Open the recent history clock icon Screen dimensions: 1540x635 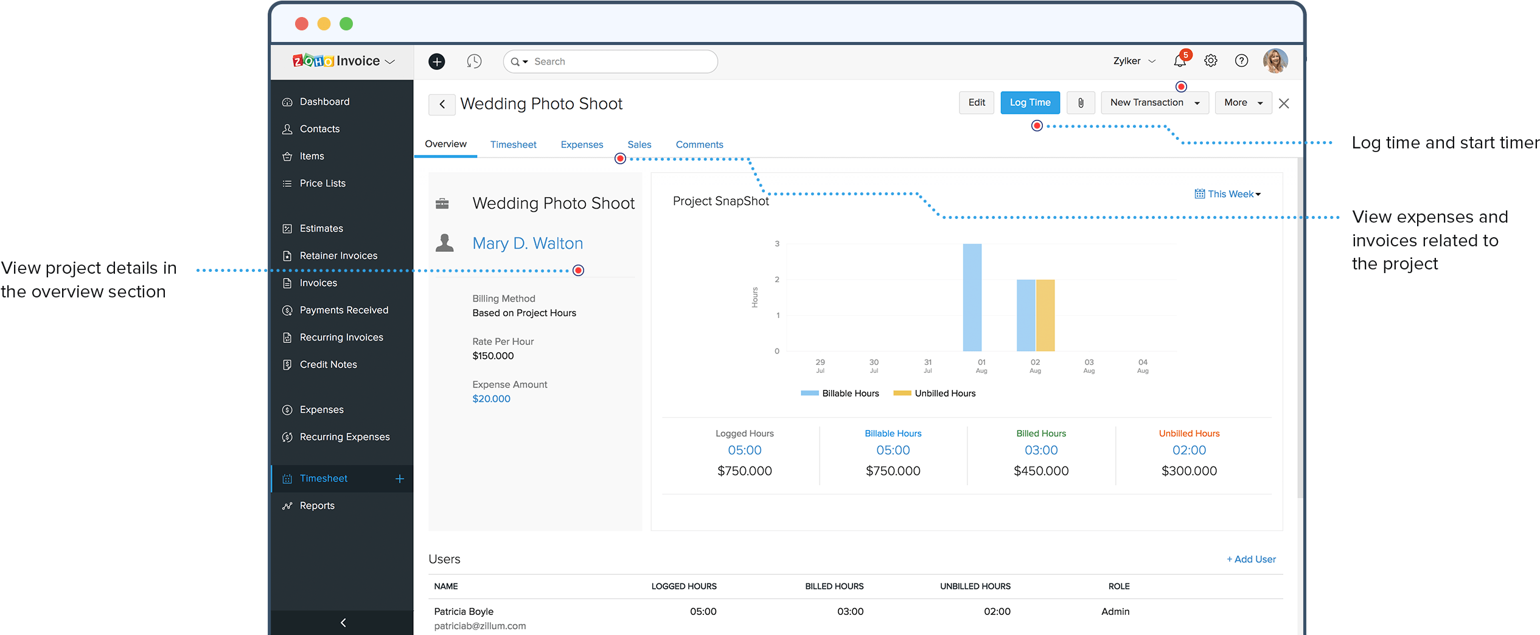tap(474, 61)
